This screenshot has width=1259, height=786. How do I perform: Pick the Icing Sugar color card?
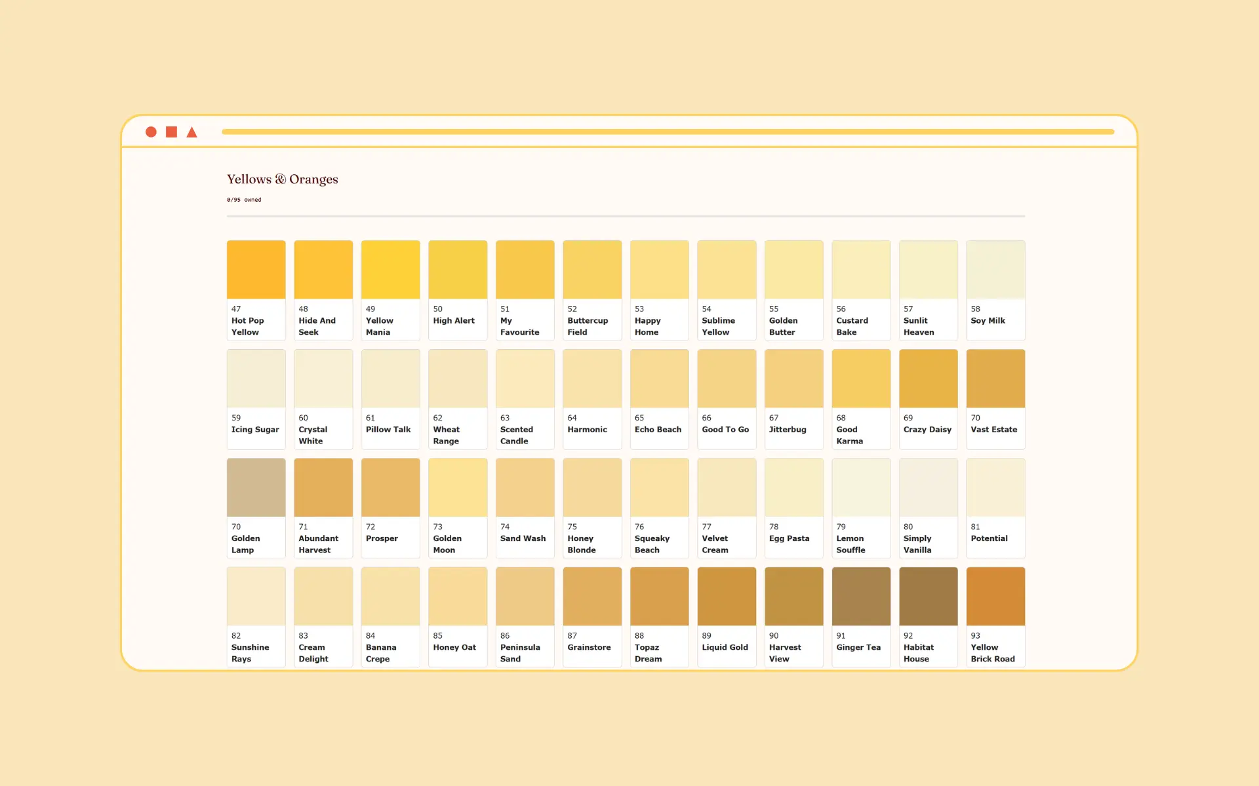pyautogui.click(x=256, y=399)
